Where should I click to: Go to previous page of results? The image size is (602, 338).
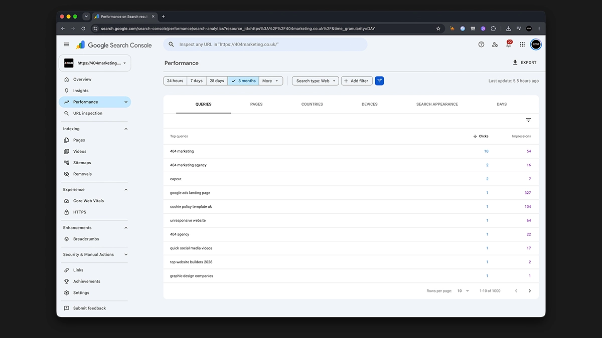click(x=516, y=291)
